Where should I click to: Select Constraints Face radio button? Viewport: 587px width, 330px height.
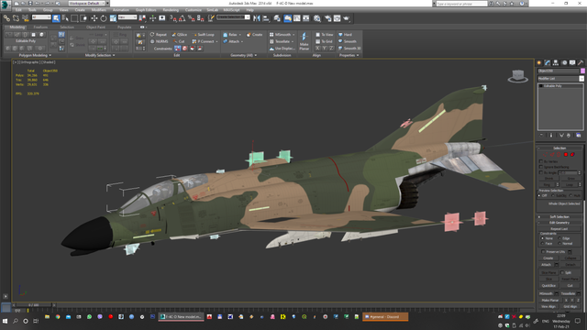[x=542, y=243]
